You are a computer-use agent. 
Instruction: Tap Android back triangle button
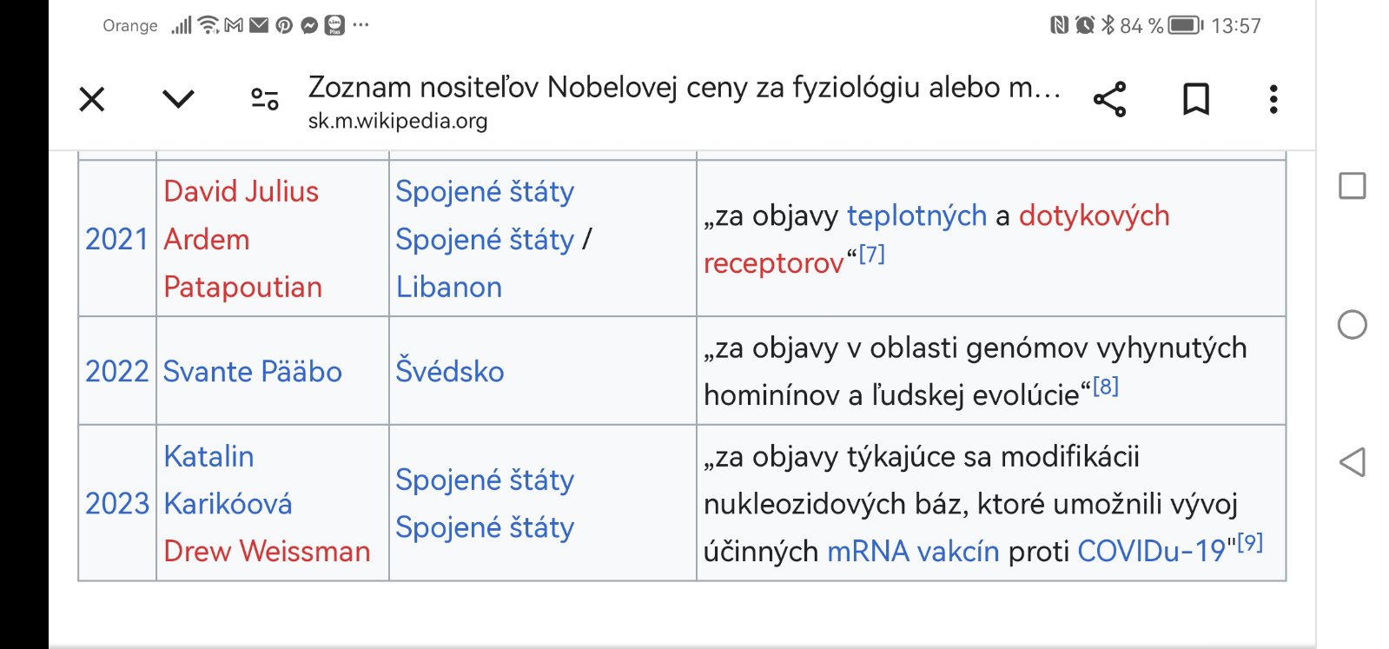[1353, 462]
